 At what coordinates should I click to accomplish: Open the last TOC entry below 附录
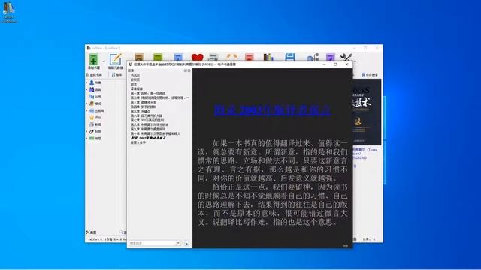(x=138, y=143)
